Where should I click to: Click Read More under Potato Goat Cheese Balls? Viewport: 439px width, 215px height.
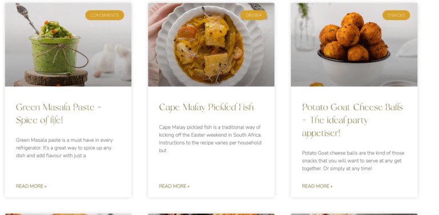pyautogui.click(x=317, y=186)
